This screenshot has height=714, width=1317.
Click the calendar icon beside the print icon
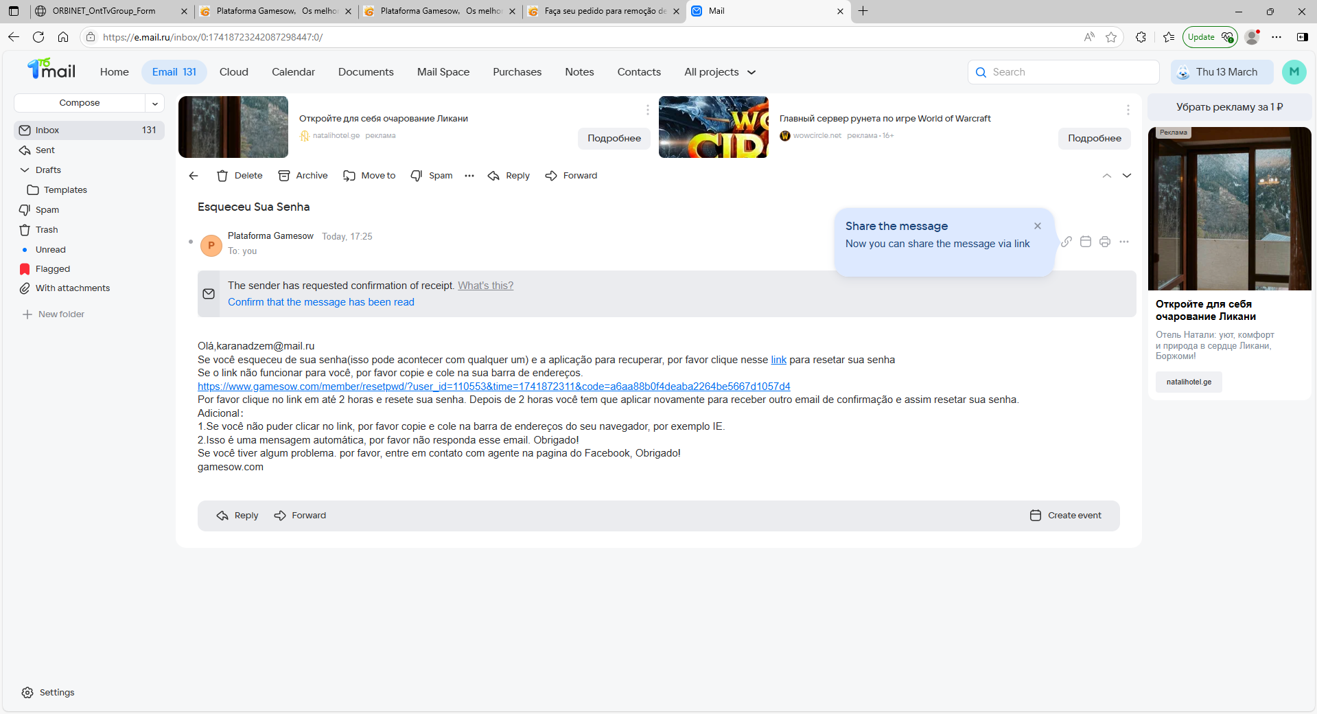1086,242
